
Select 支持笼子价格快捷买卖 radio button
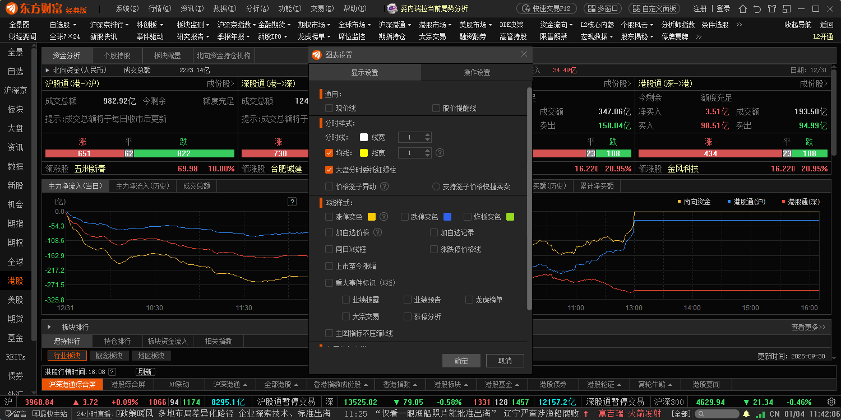coord(436,186)
